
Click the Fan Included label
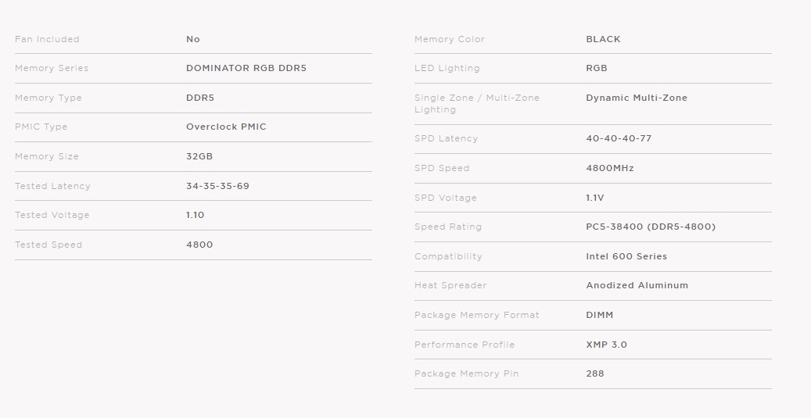coord(47,39)
